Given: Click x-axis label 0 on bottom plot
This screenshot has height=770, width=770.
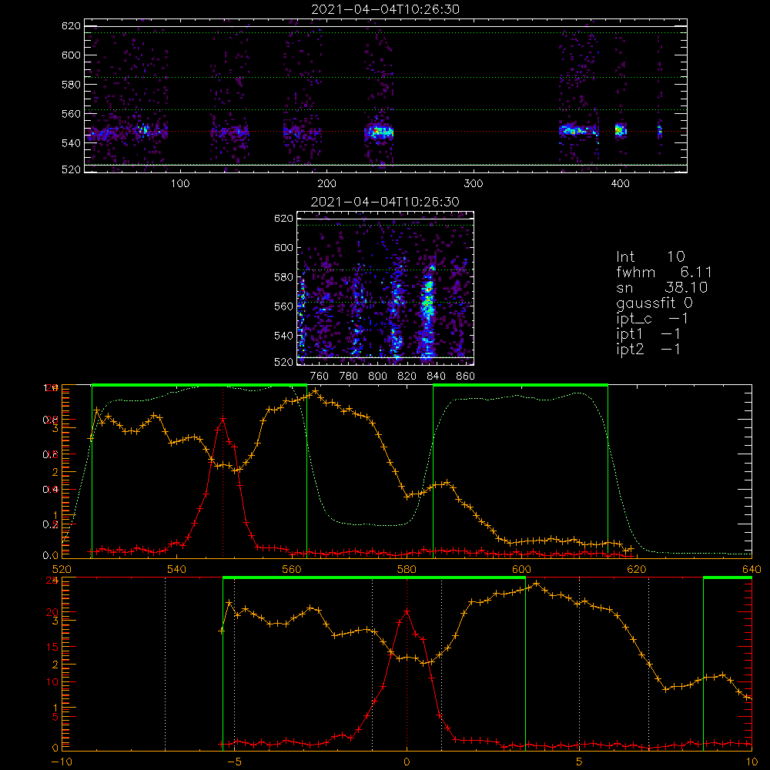Looking at the screenshot, I should click(x=407, y=762).
